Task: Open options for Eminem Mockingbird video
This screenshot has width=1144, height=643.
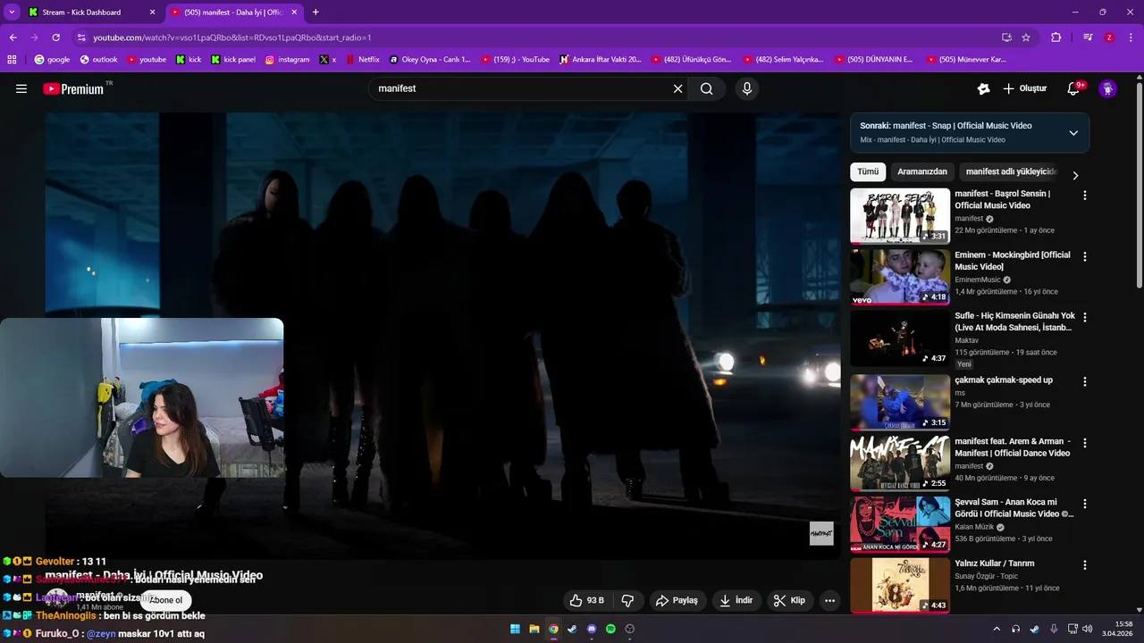Action: click(1085, 256)
